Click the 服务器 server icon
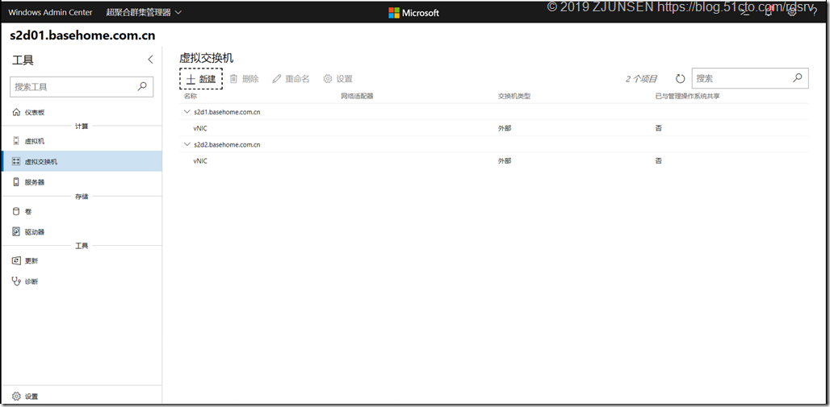The width and height of the screenshot is (830, 407). click(x=16, y=182)
